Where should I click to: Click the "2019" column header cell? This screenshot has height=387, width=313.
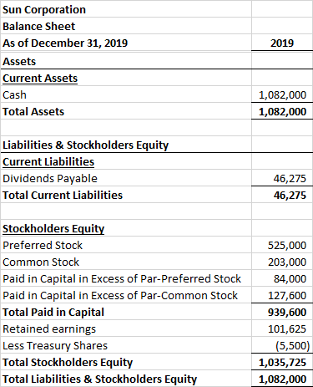click(x=282, y=43)
